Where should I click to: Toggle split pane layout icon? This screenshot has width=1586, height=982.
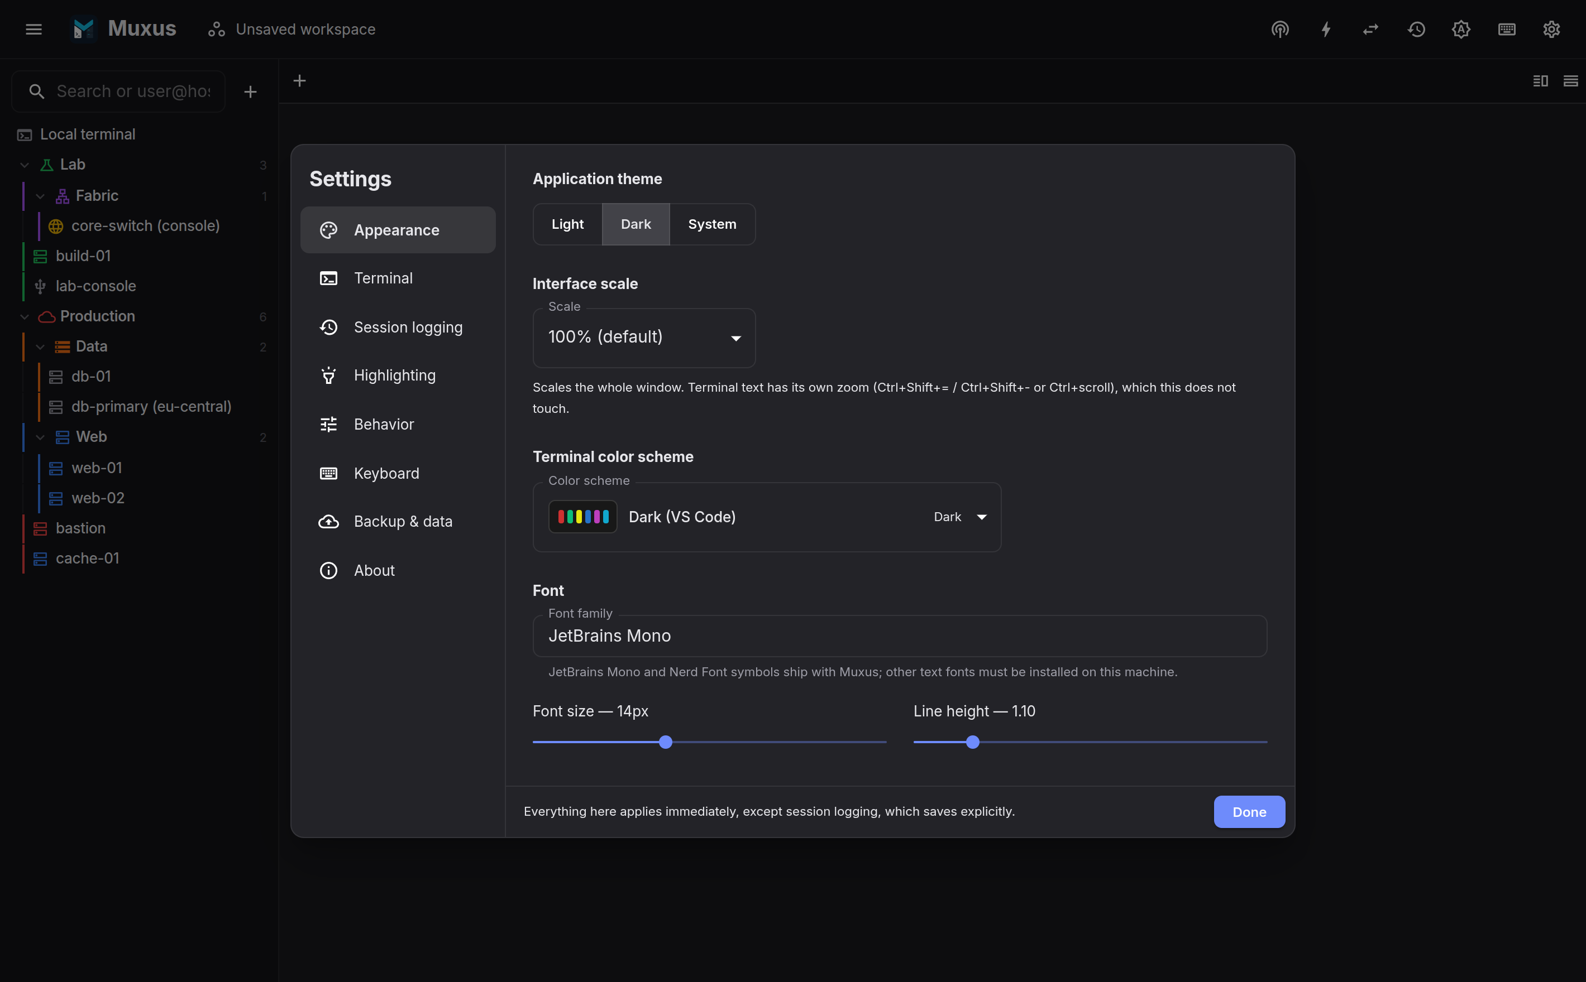click(1541, 80)
